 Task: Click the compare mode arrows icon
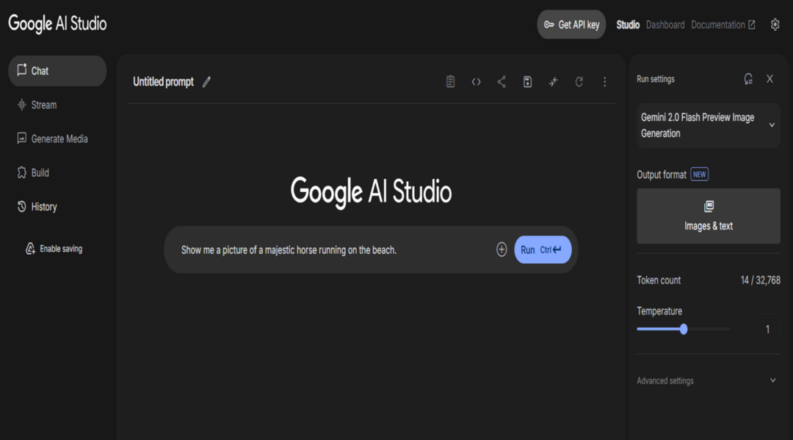click(553, 82)
